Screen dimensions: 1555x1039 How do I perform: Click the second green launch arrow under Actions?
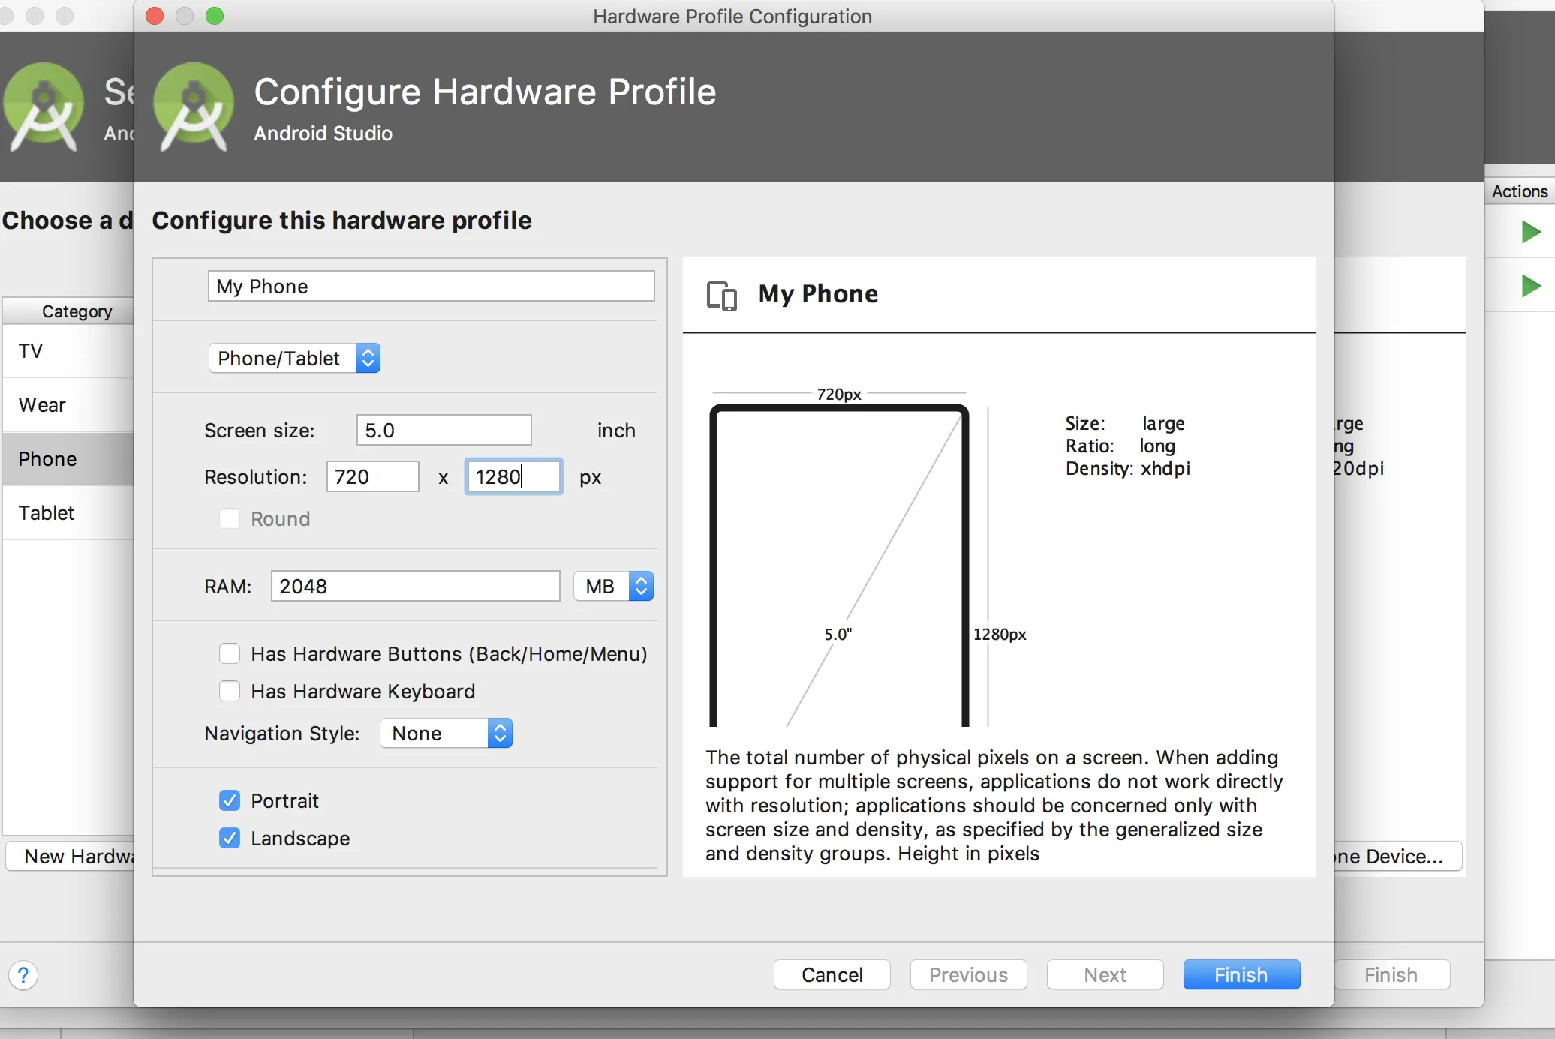(1530, 285)
